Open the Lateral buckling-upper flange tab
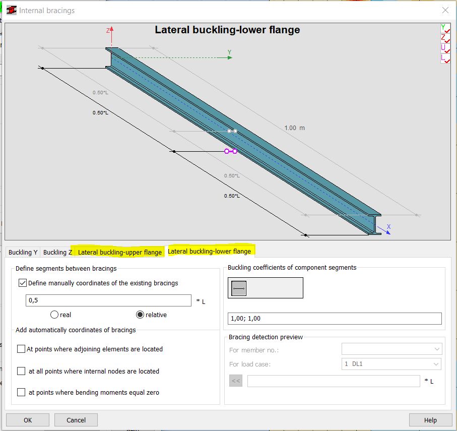The width and height of the screenshot is (457, 431). (119, 252)
